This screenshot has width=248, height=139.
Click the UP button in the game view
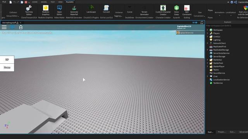click(x=7, y=59)
